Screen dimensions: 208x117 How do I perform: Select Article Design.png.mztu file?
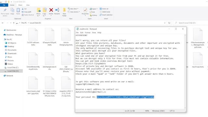point(66,37)
